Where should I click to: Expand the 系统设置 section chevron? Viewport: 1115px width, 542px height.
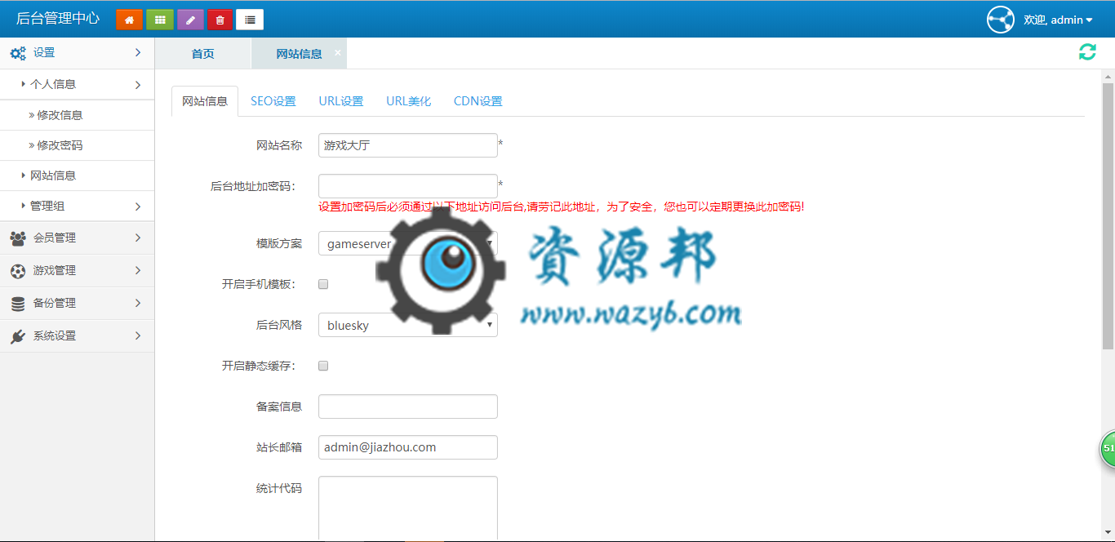tap(138, 335)
